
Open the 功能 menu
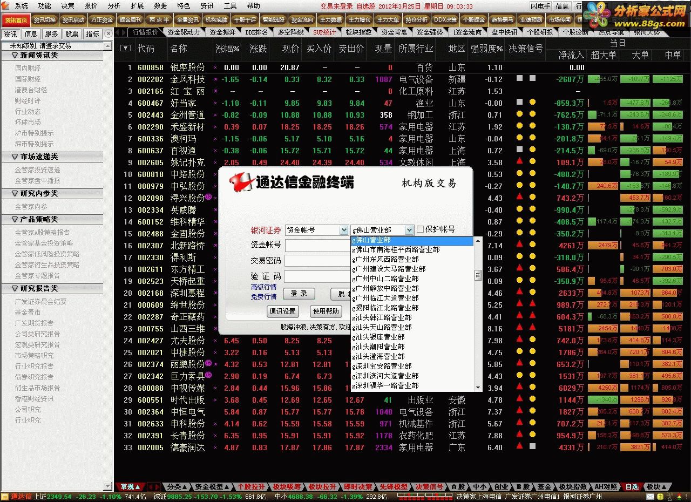pos(45,6)
